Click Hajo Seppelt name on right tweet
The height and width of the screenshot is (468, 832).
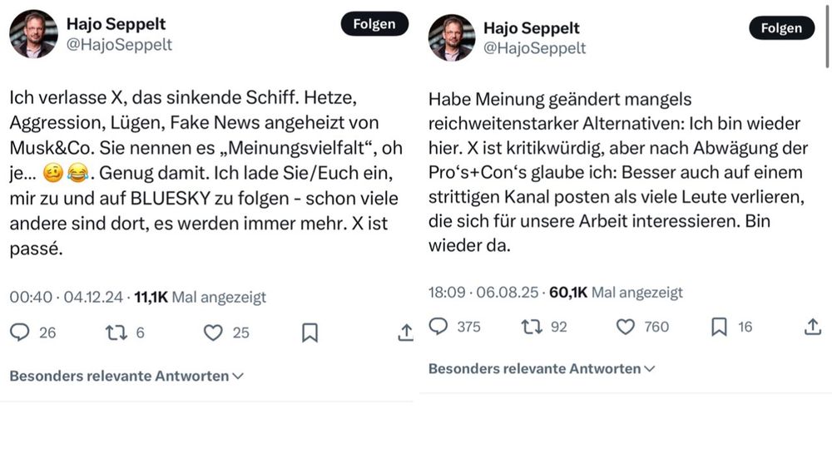(532, 29)
